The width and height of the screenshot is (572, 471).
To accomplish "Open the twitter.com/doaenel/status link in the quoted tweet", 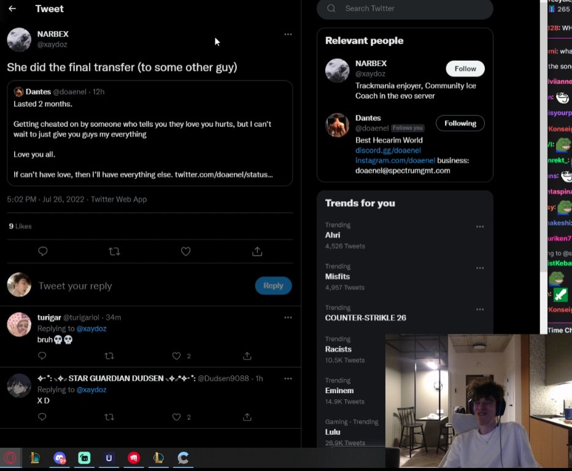I will 223,175.
